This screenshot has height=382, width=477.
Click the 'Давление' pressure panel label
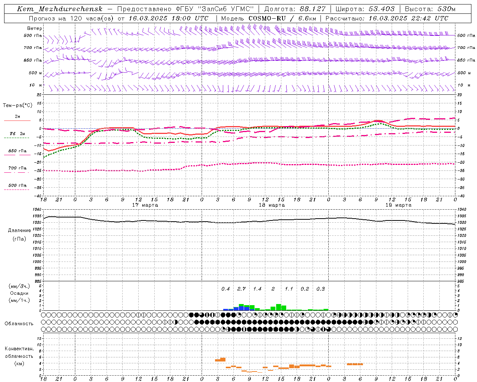click(19, 231)
